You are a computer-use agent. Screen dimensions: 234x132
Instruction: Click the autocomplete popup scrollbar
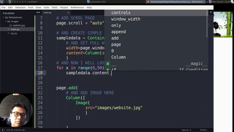[x=207, y=24]
